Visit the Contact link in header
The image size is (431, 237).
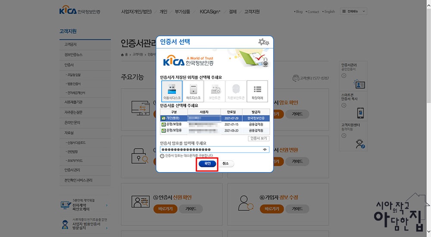pyautogui.click(x=312, y=12)
